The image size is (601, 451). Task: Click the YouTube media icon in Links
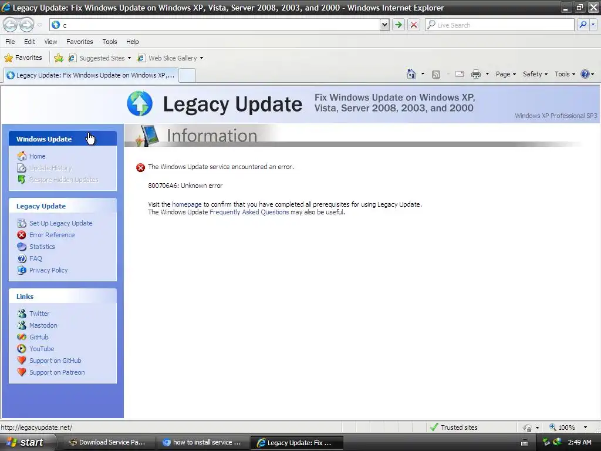click(x=22, y=349)
